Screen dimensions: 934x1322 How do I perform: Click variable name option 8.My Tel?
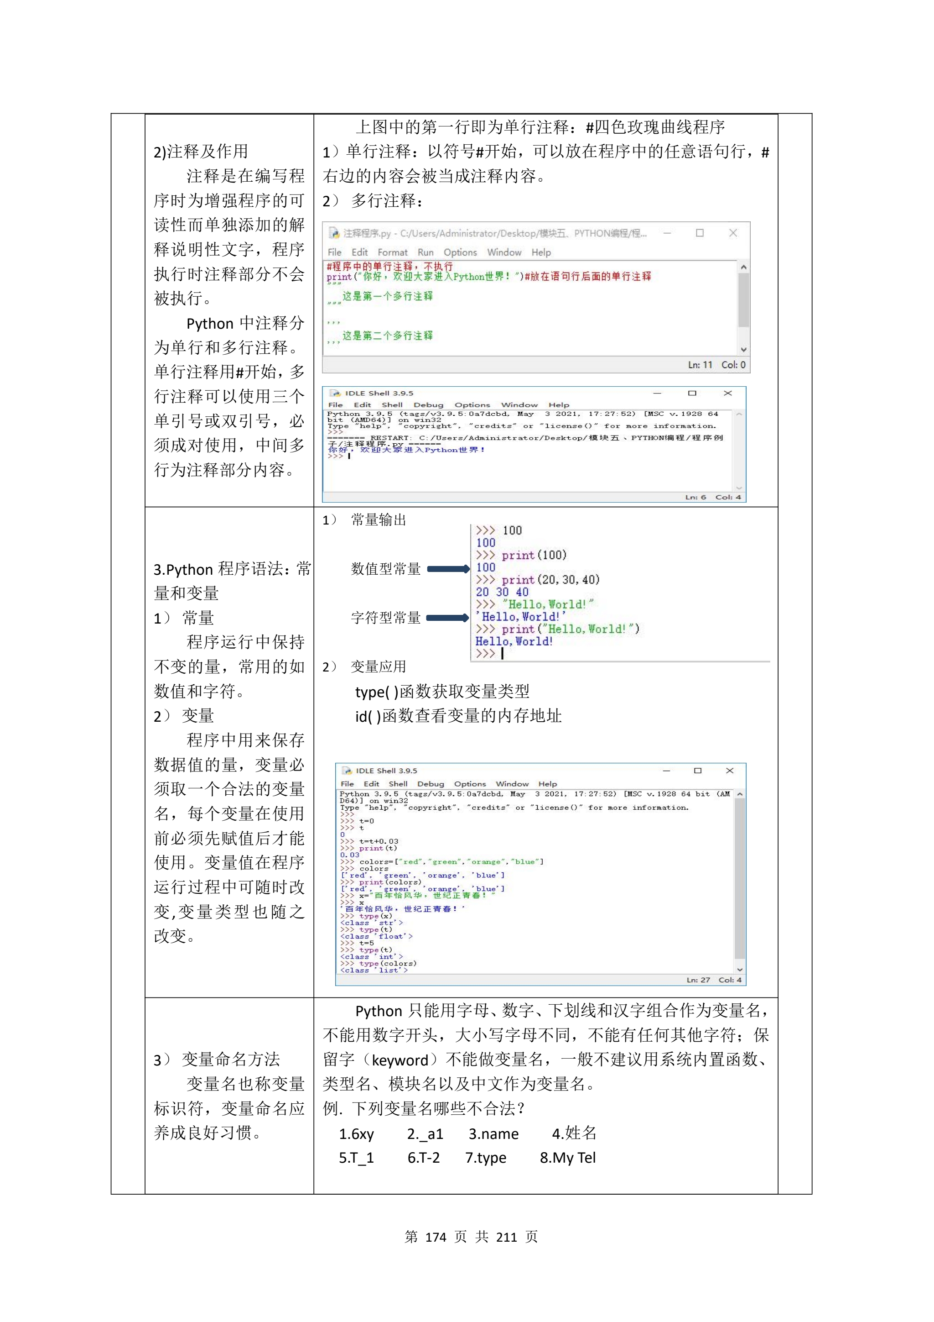pyautogui.click(x=568, y=1158)
